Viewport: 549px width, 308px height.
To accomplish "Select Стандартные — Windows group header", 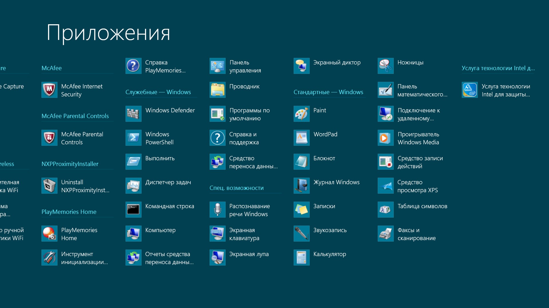I will point(328,92).
